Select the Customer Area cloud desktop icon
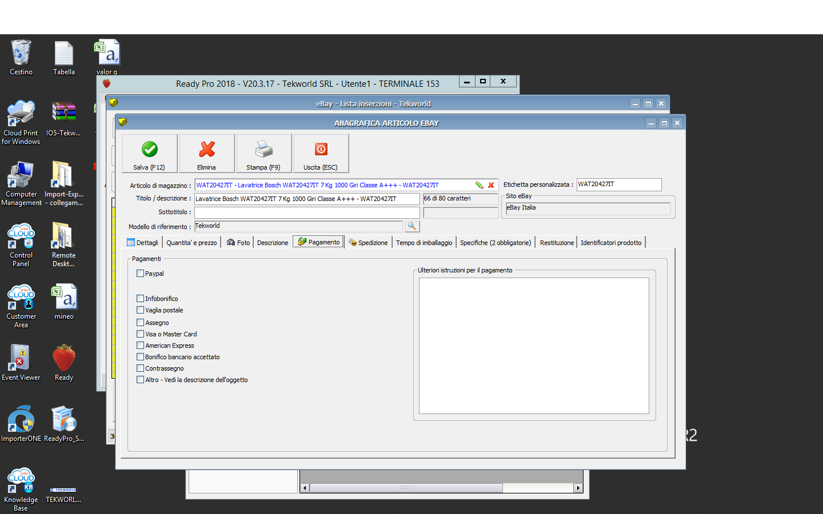 point(21,306)
